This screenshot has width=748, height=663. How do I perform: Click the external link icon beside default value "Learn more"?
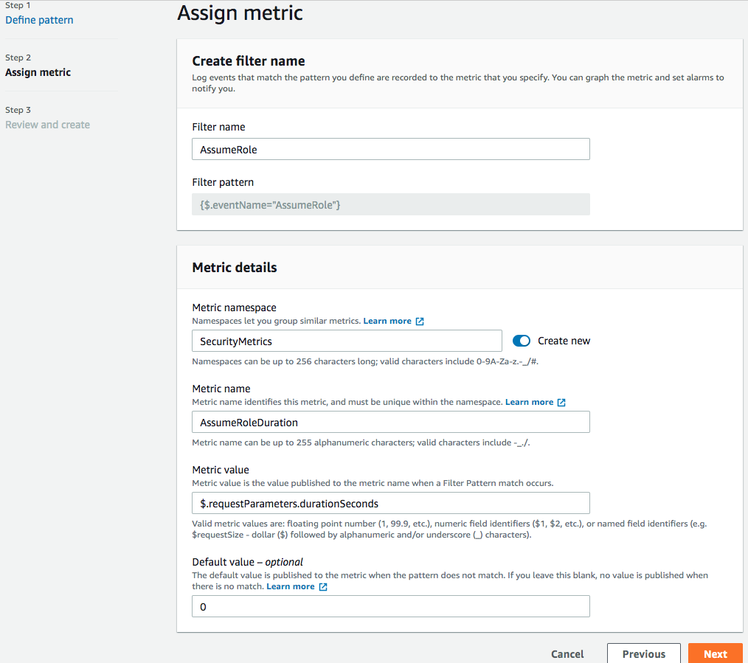323,586
